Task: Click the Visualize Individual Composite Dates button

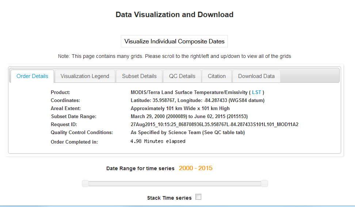Action: [174, 42]
